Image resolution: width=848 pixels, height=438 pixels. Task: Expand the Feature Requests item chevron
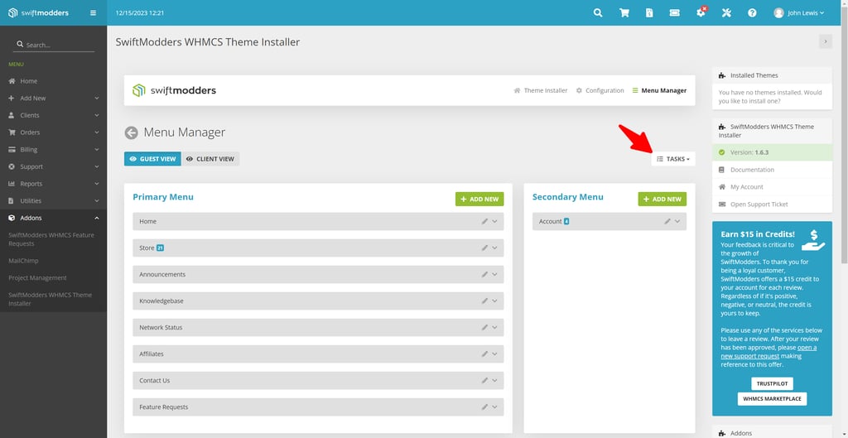494,407
